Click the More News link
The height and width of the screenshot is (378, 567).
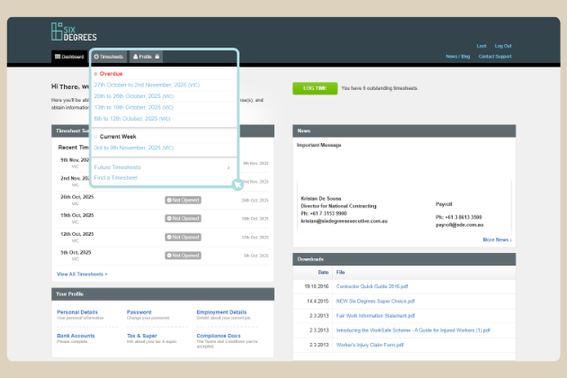tap(497, 239)
